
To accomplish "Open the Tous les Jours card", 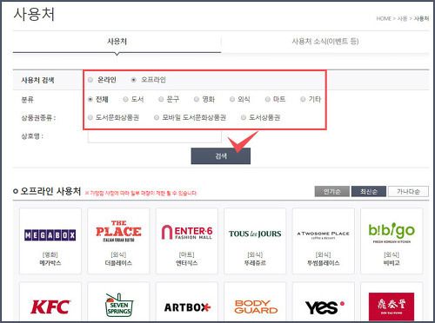I will [255, 241].
